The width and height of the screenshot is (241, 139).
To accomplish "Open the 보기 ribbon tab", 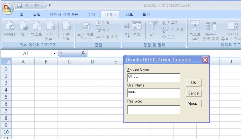I will click(146, 14).
